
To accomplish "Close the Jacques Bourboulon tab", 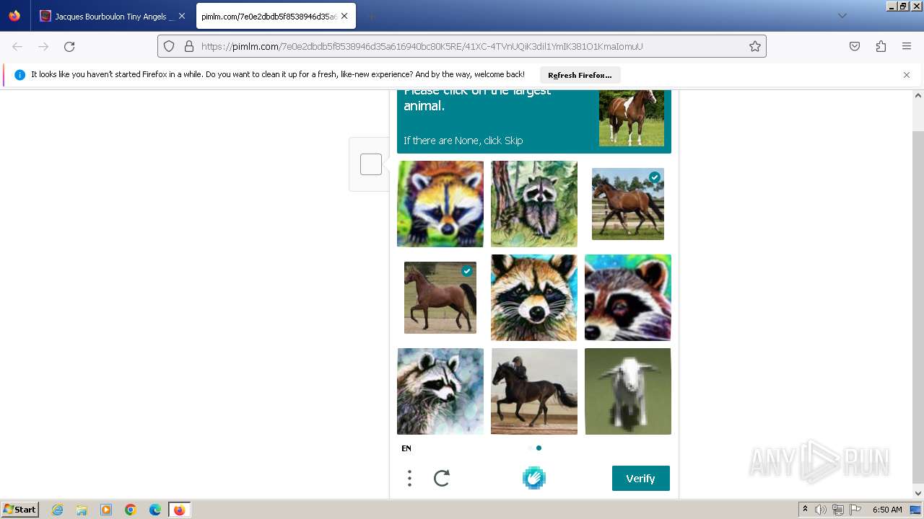I will (x=181, y=16).
